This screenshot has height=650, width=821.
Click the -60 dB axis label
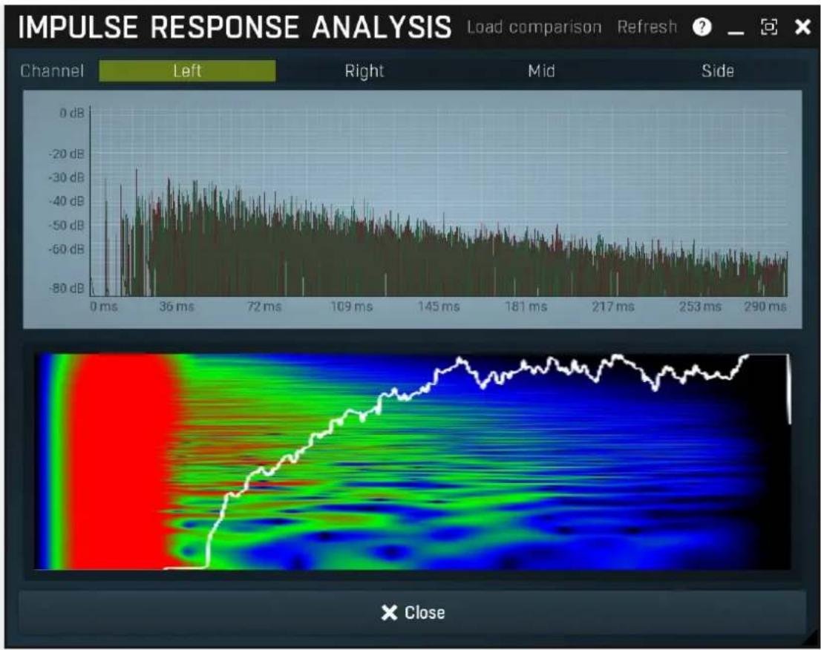click(67, 249)
